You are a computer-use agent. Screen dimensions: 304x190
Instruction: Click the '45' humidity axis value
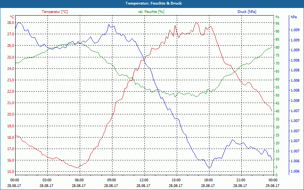click(x=277, y=103)
